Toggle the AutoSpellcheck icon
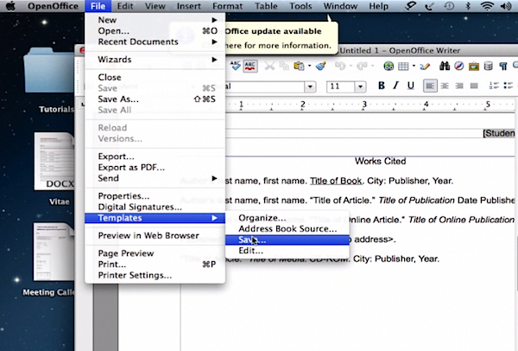518x351 pixels. [x=250, y=66]
